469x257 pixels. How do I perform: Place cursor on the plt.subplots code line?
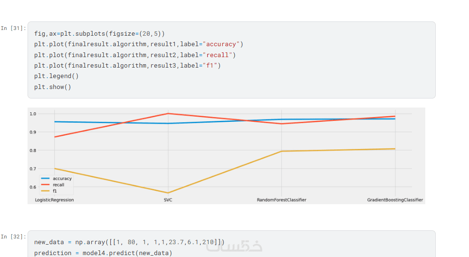[x=99, y=34]
